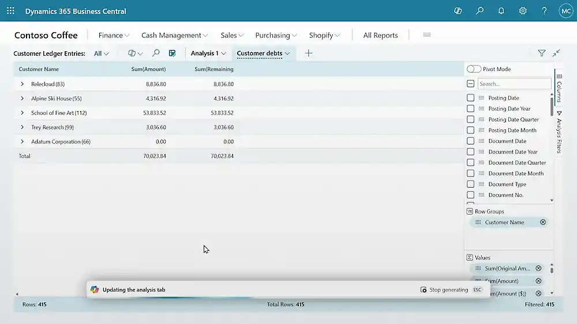Open the filter pane funnel icon
This screenshot has width=577, height=324.
click(x=541, y=53)
